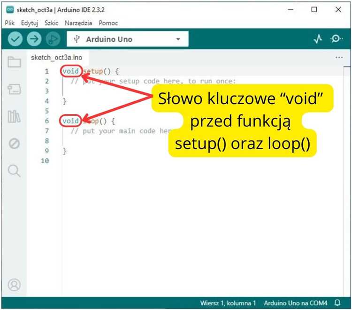Maximize the Arduino IDE window
This screenshot has width=352, height=310.
click(314, 10)
